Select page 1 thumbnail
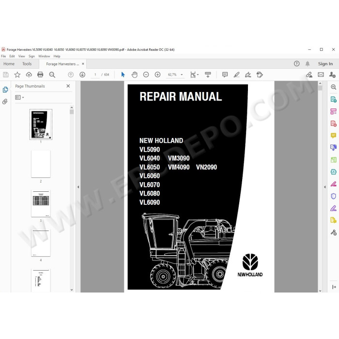 click(41, 124)
